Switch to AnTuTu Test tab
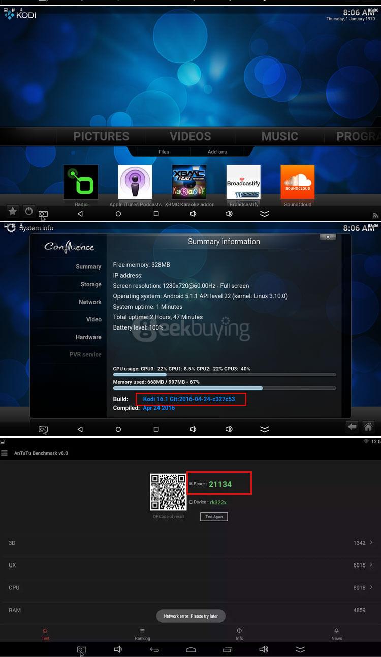Image resolution: width=381 pixels, height=657 pixels. pos(45,634)
